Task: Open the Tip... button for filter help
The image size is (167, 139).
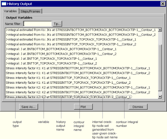Action: (x=57, y=24)
